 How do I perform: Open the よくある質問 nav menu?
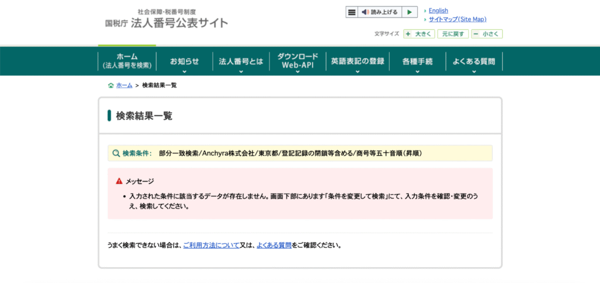tap(473, 61)
